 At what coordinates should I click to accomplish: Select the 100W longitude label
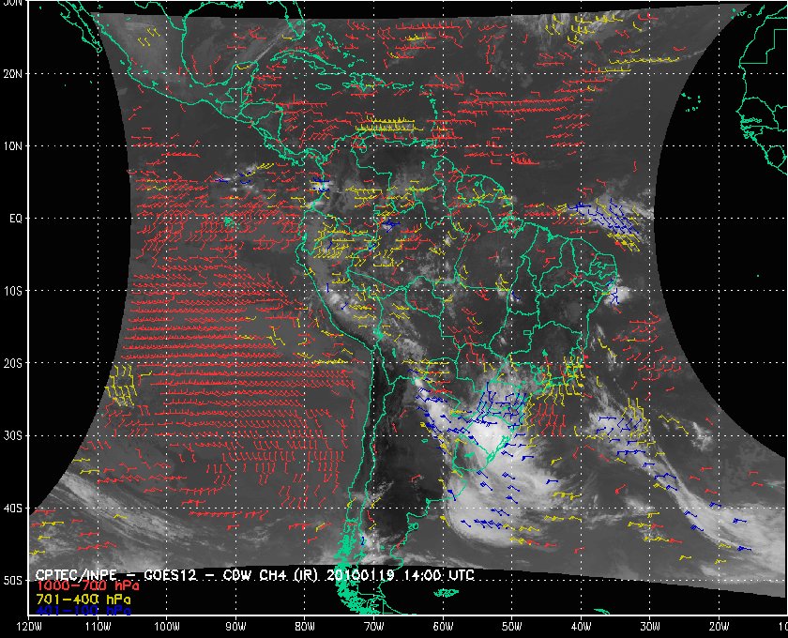167,627
